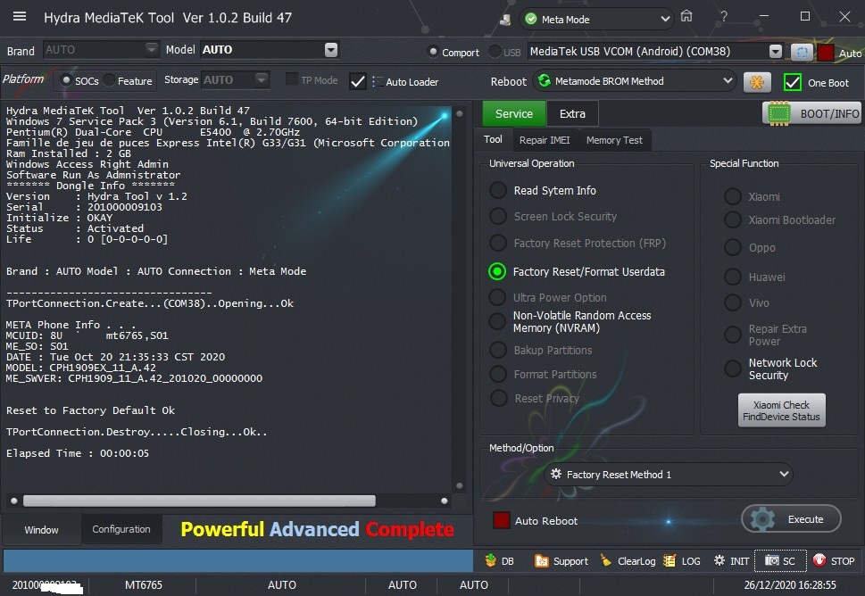The height and width of the screenshot is (596, 865).
Task: Click the orange star reboot button
Action: [757, 82]
